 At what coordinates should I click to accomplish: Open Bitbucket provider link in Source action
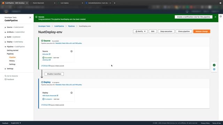[x=46, y=54]
